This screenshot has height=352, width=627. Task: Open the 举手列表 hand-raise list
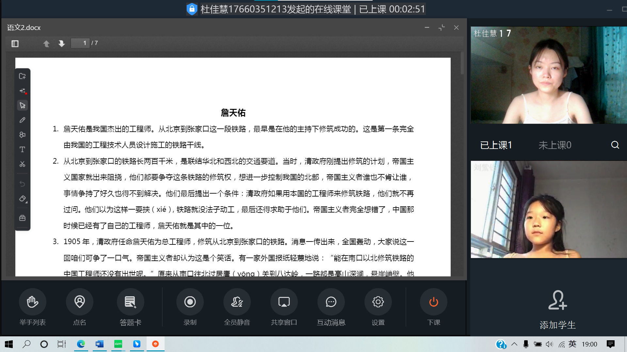click(32, 307)
